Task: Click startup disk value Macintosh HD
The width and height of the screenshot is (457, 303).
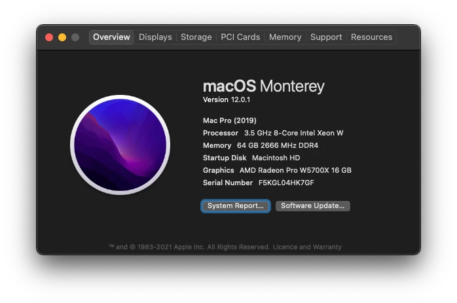Action: click(x=276, y=158)
